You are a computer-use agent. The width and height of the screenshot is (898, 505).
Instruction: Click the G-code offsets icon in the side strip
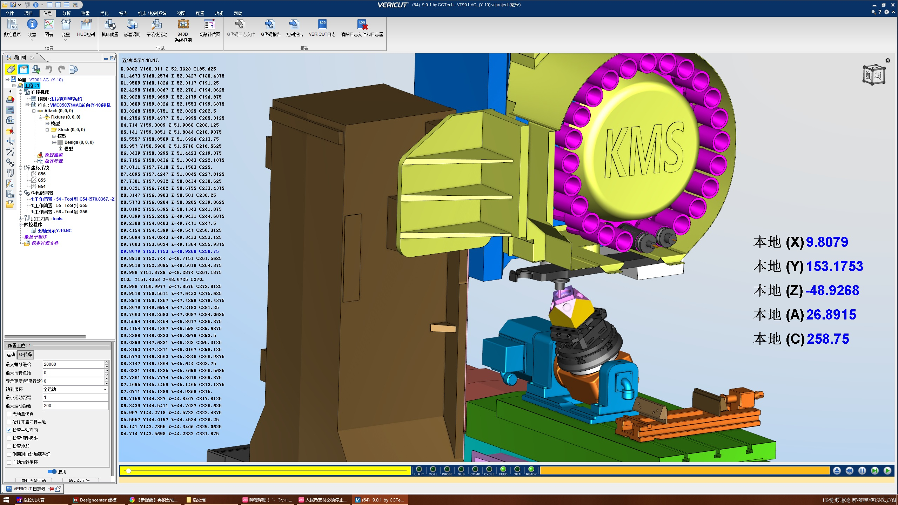(x=10, y=162)
